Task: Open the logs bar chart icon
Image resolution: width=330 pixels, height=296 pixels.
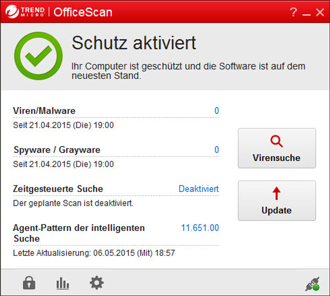Action: [x=63, y=284]
